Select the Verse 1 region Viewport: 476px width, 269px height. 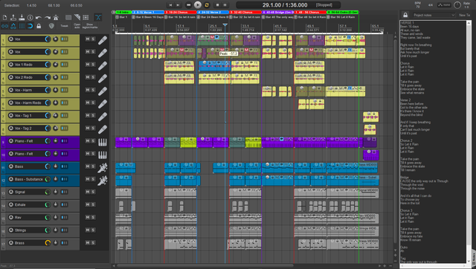148,13
